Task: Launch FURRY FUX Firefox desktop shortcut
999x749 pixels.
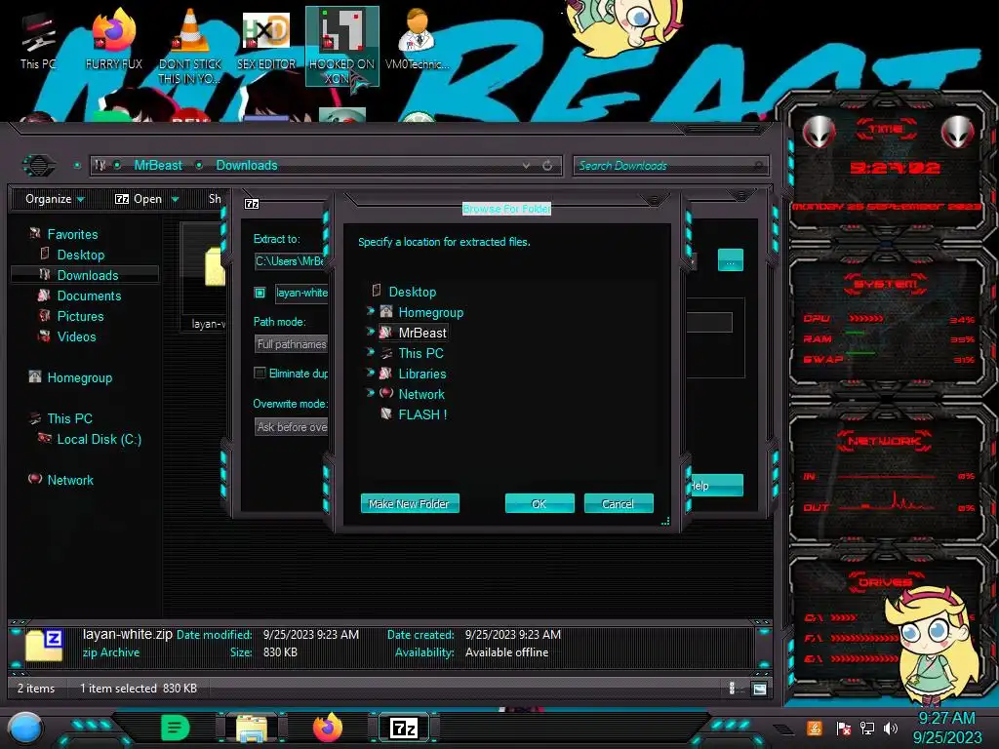Action: (x=114, y=39)
